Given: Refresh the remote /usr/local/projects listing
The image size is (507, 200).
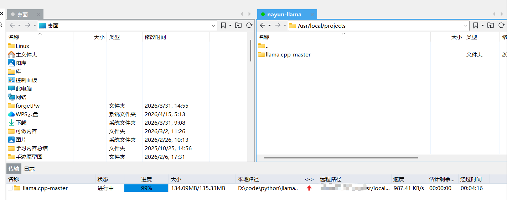Looking at the screenshot, I should point(502,26).
